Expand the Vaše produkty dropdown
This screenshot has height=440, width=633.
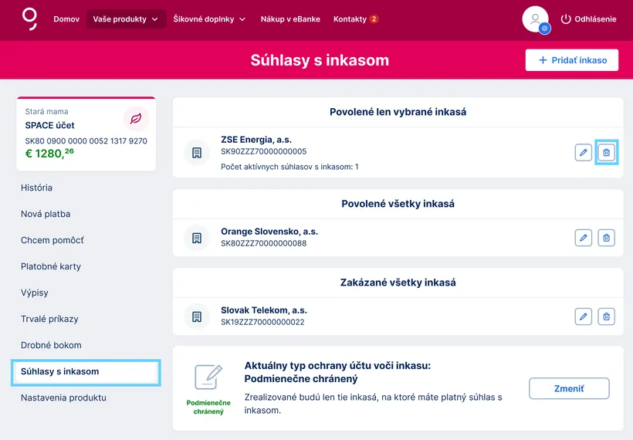(126, 19)
